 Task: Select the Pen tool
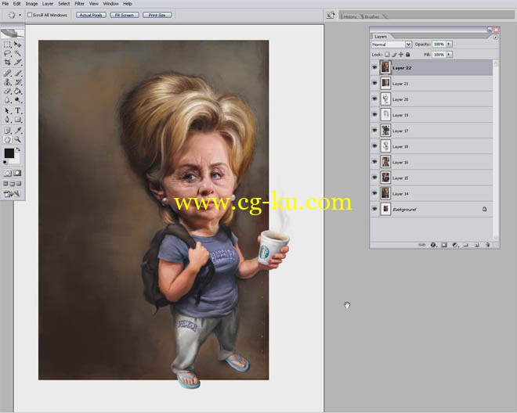click(7, 120)
